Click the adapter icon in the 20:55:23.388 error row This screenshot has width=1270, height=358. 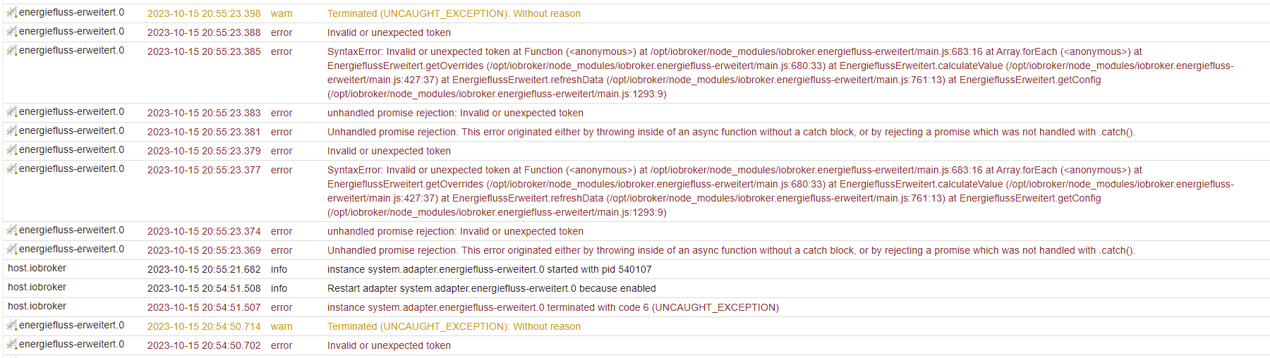pos(12,32)
